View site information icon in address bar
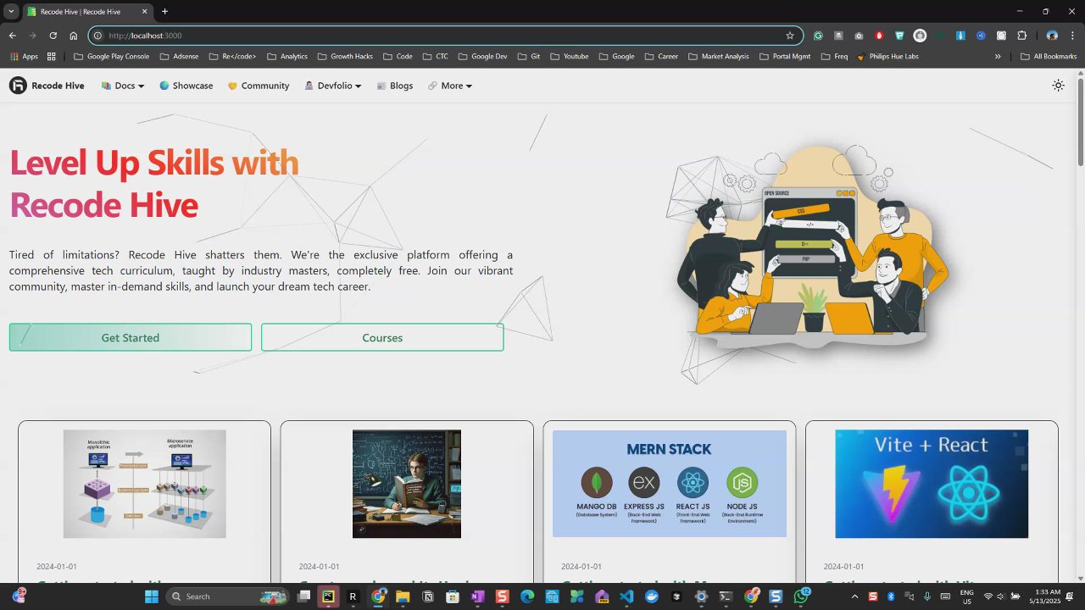 coord(97,36)
